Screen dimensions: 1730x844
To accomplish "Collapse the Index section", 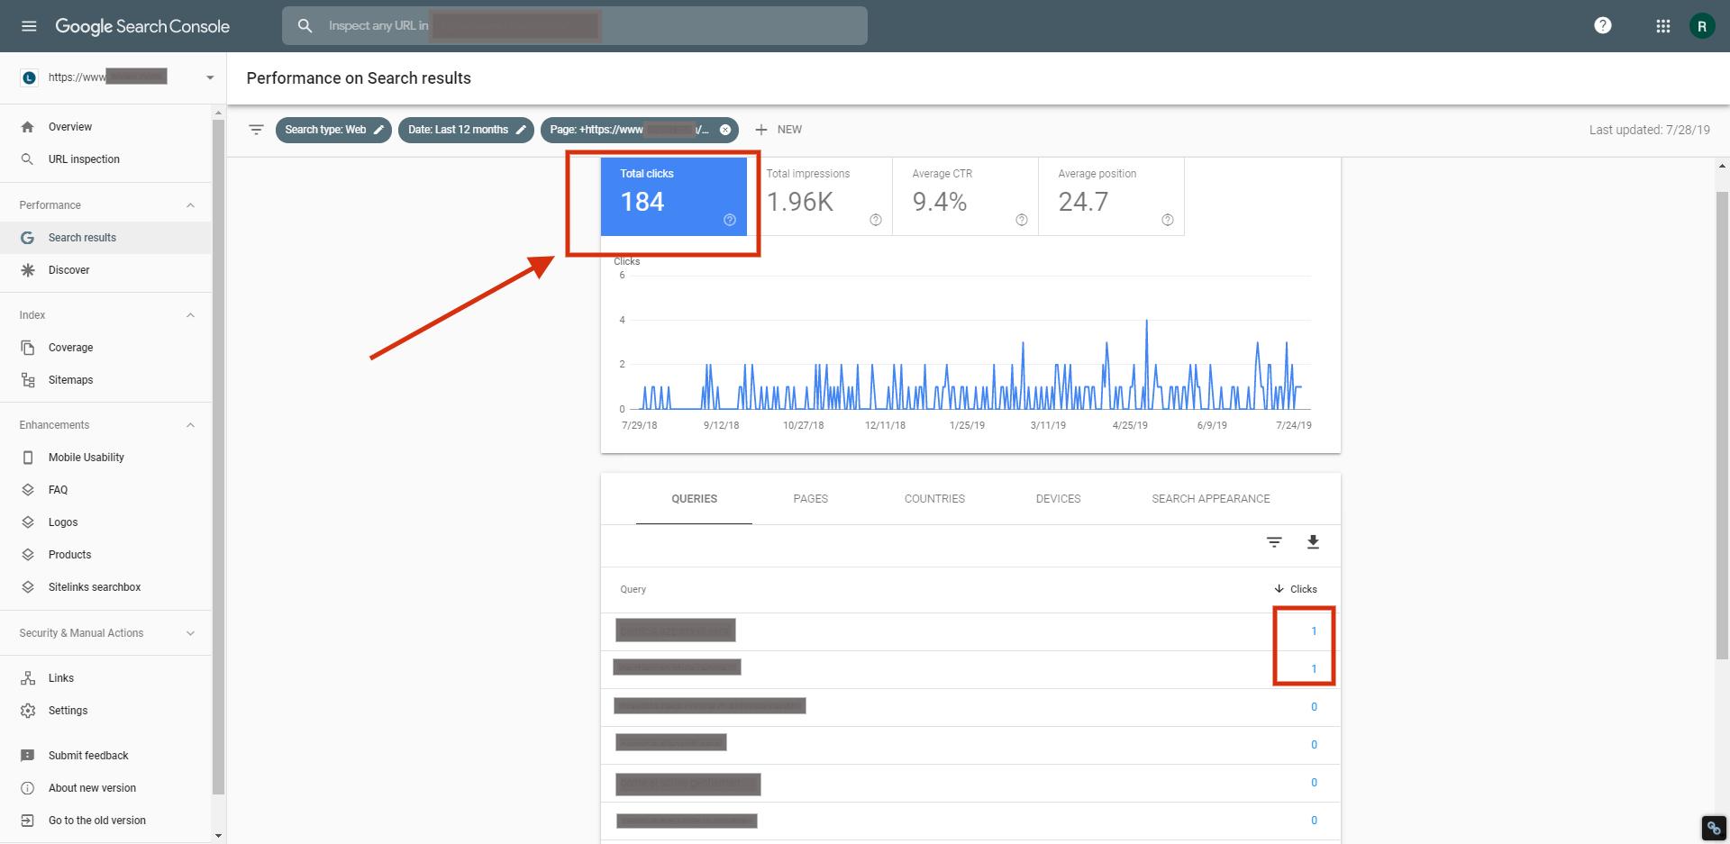I will (190, 315).
